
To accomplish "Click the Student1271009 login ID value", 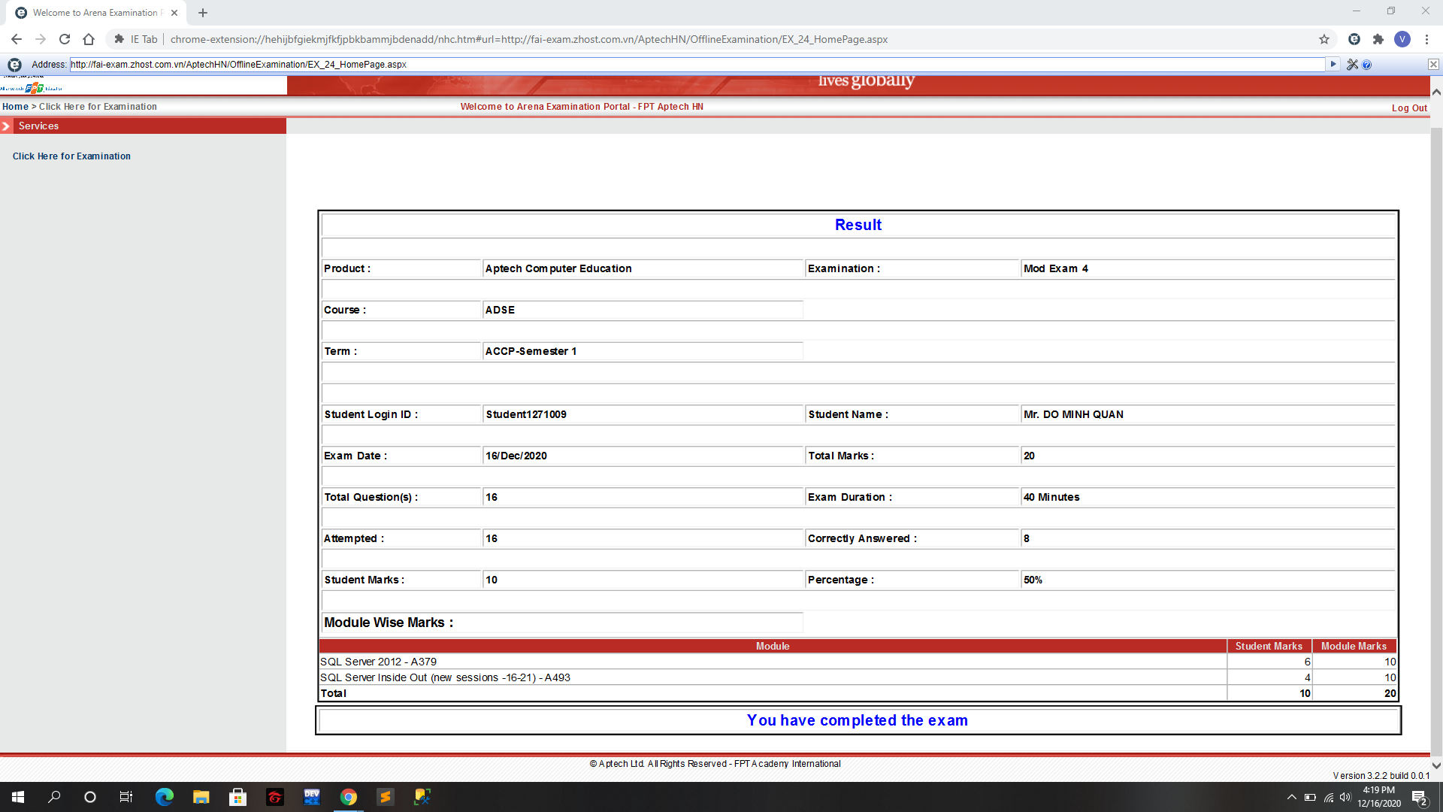I will pos(526,414).
